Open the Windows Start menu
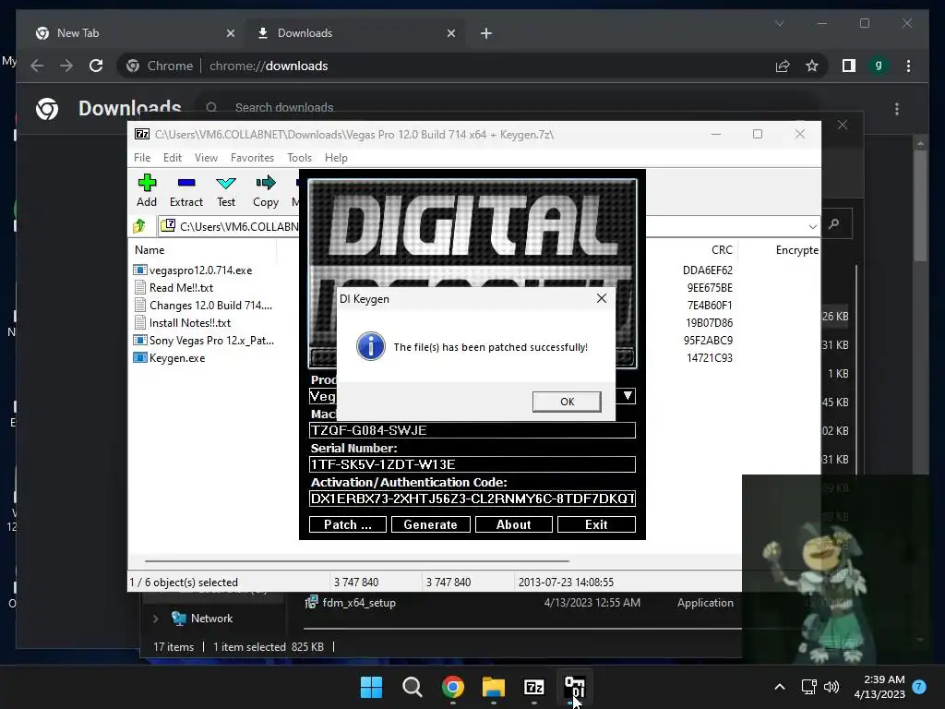The width and height of the screenshot is (945, 709). (371, 687)
